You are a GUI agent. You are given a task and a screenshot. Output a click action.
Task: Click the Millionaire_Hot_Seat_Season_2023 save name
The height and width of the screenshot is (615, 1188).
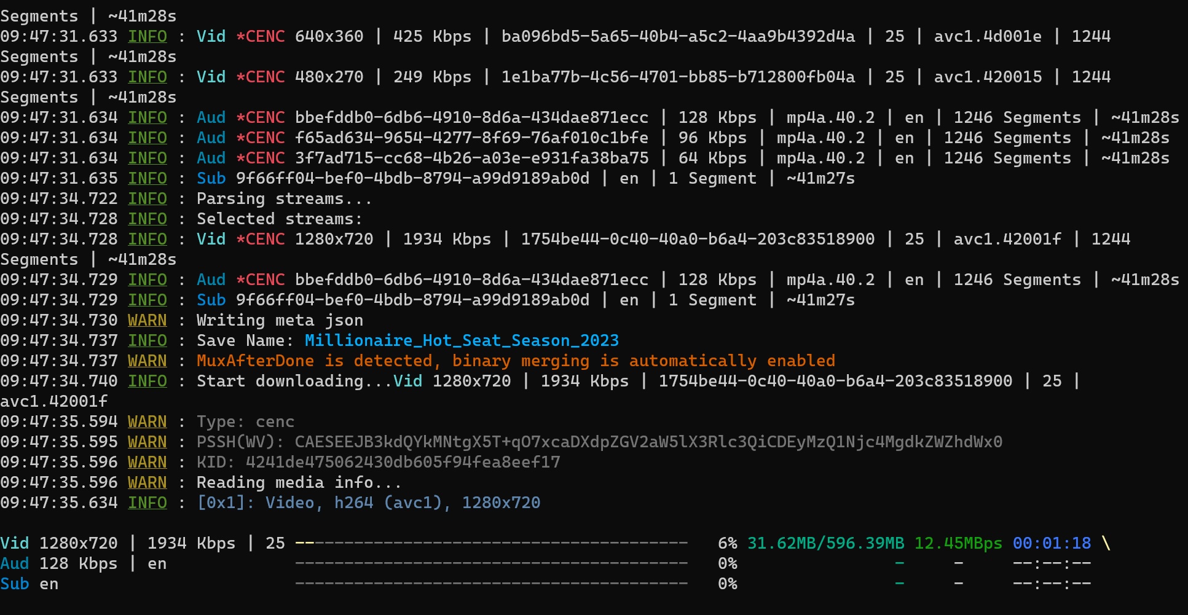click(462, 340)
